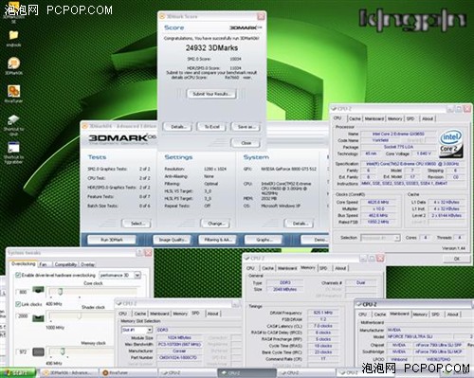Open About tab in CPU-Z Processor window
The width and height of the screenshot is (474, 378).
428,118
